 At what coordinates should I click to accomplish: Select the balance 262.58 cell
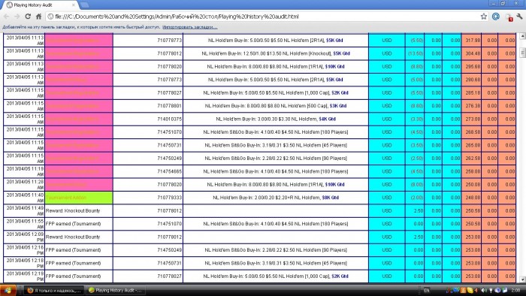point(471,159)
